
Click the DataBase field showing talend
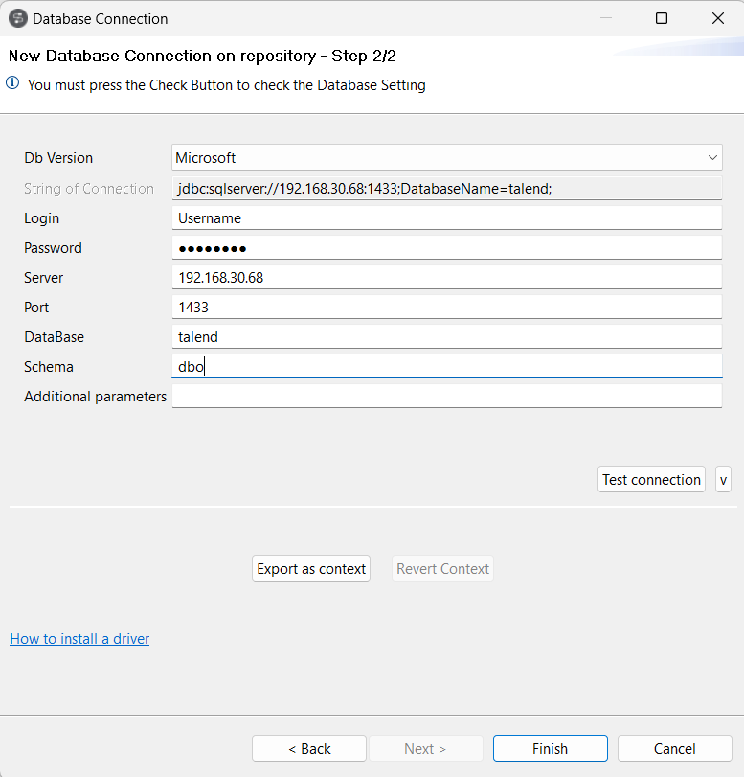pos(446,335)
